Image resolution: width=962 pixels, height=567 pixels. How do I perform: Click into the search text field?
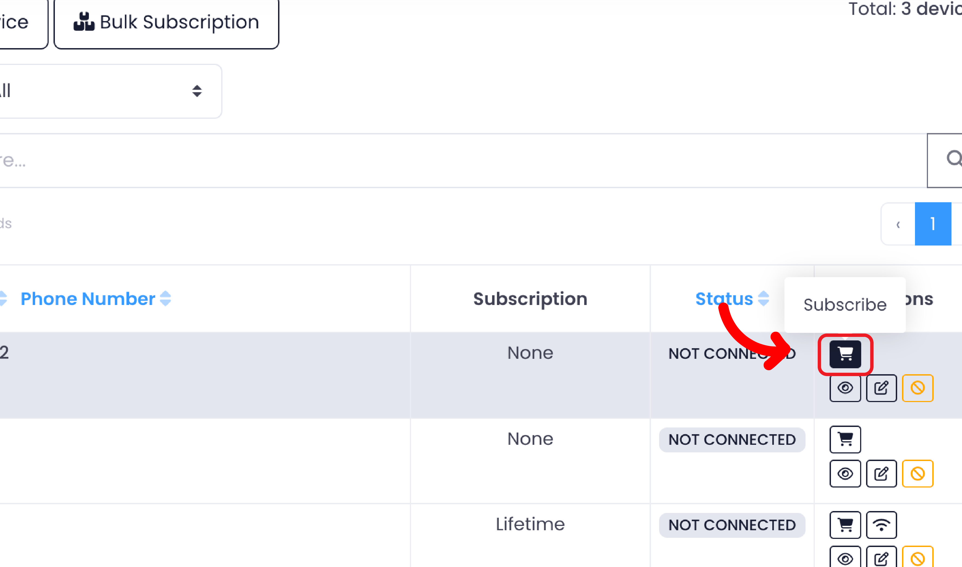[458, 160]
